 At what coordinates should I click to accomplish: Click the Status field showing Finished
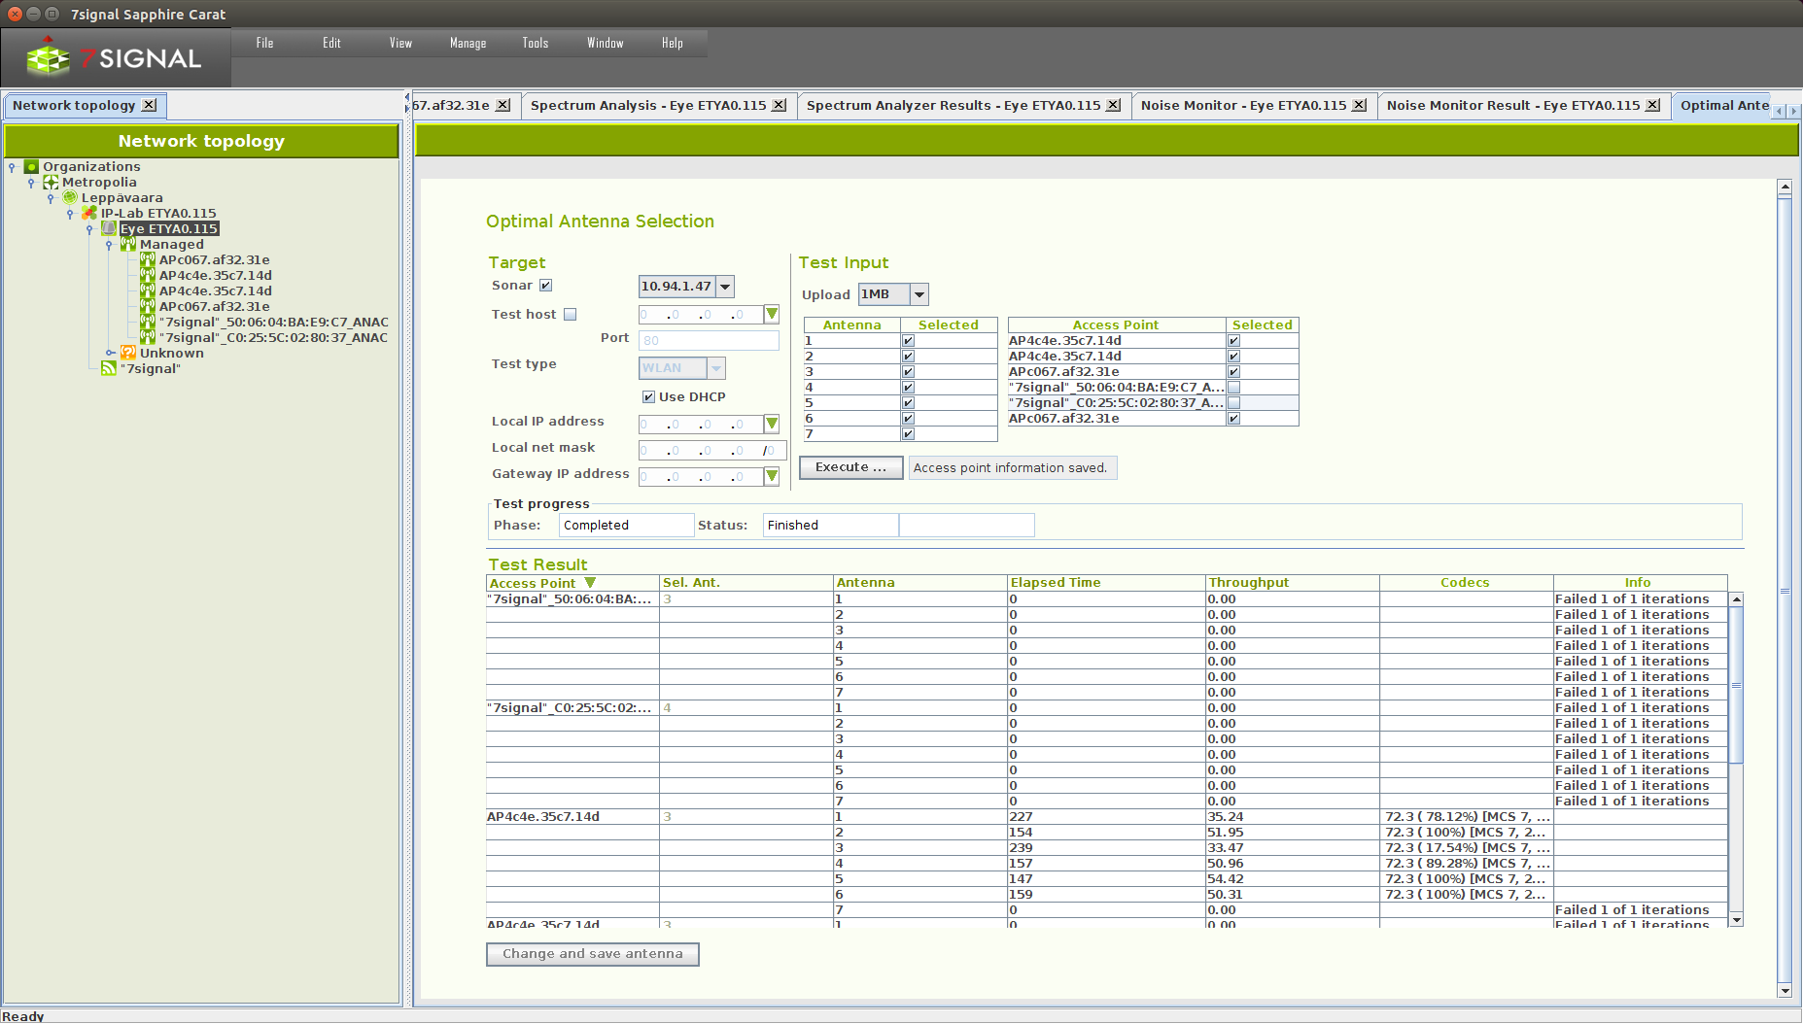coord(830,526)
